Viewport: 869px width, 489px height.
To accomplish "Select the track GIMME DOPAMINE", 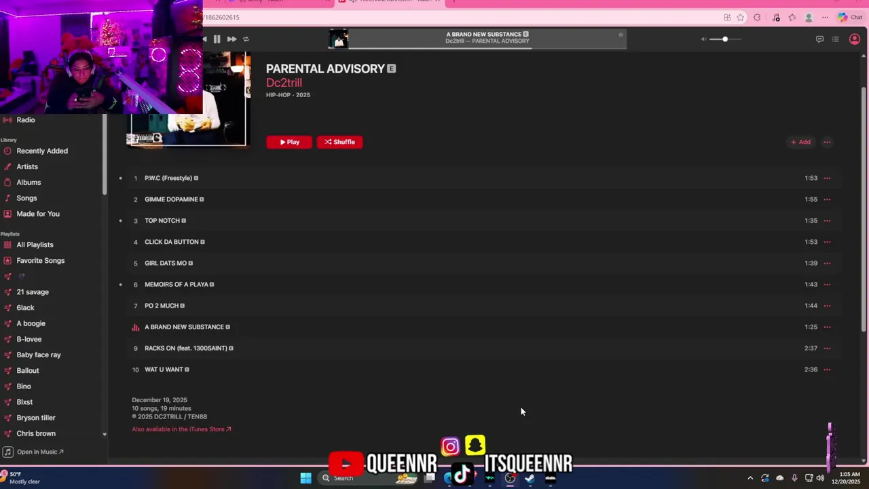I will tap(171, 199).
